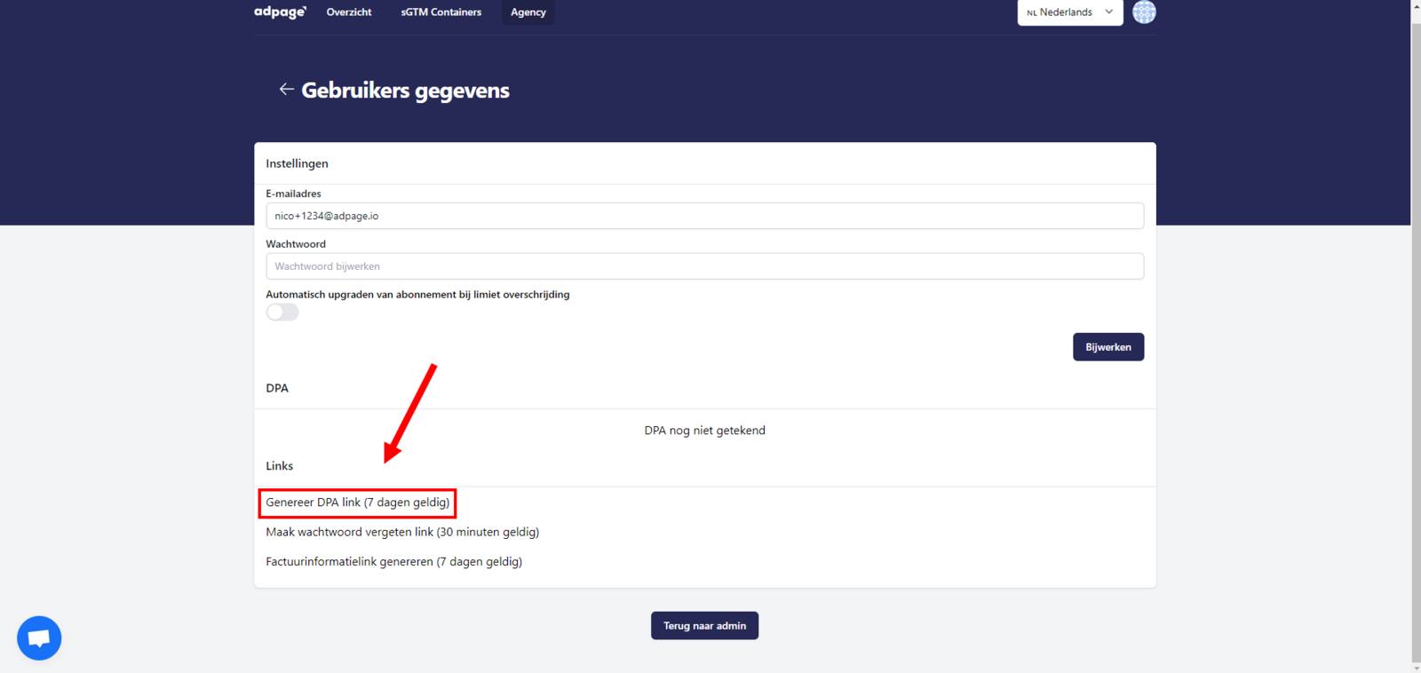
Task: Expand the chevron in the language selector
Action: [1109, 12]
